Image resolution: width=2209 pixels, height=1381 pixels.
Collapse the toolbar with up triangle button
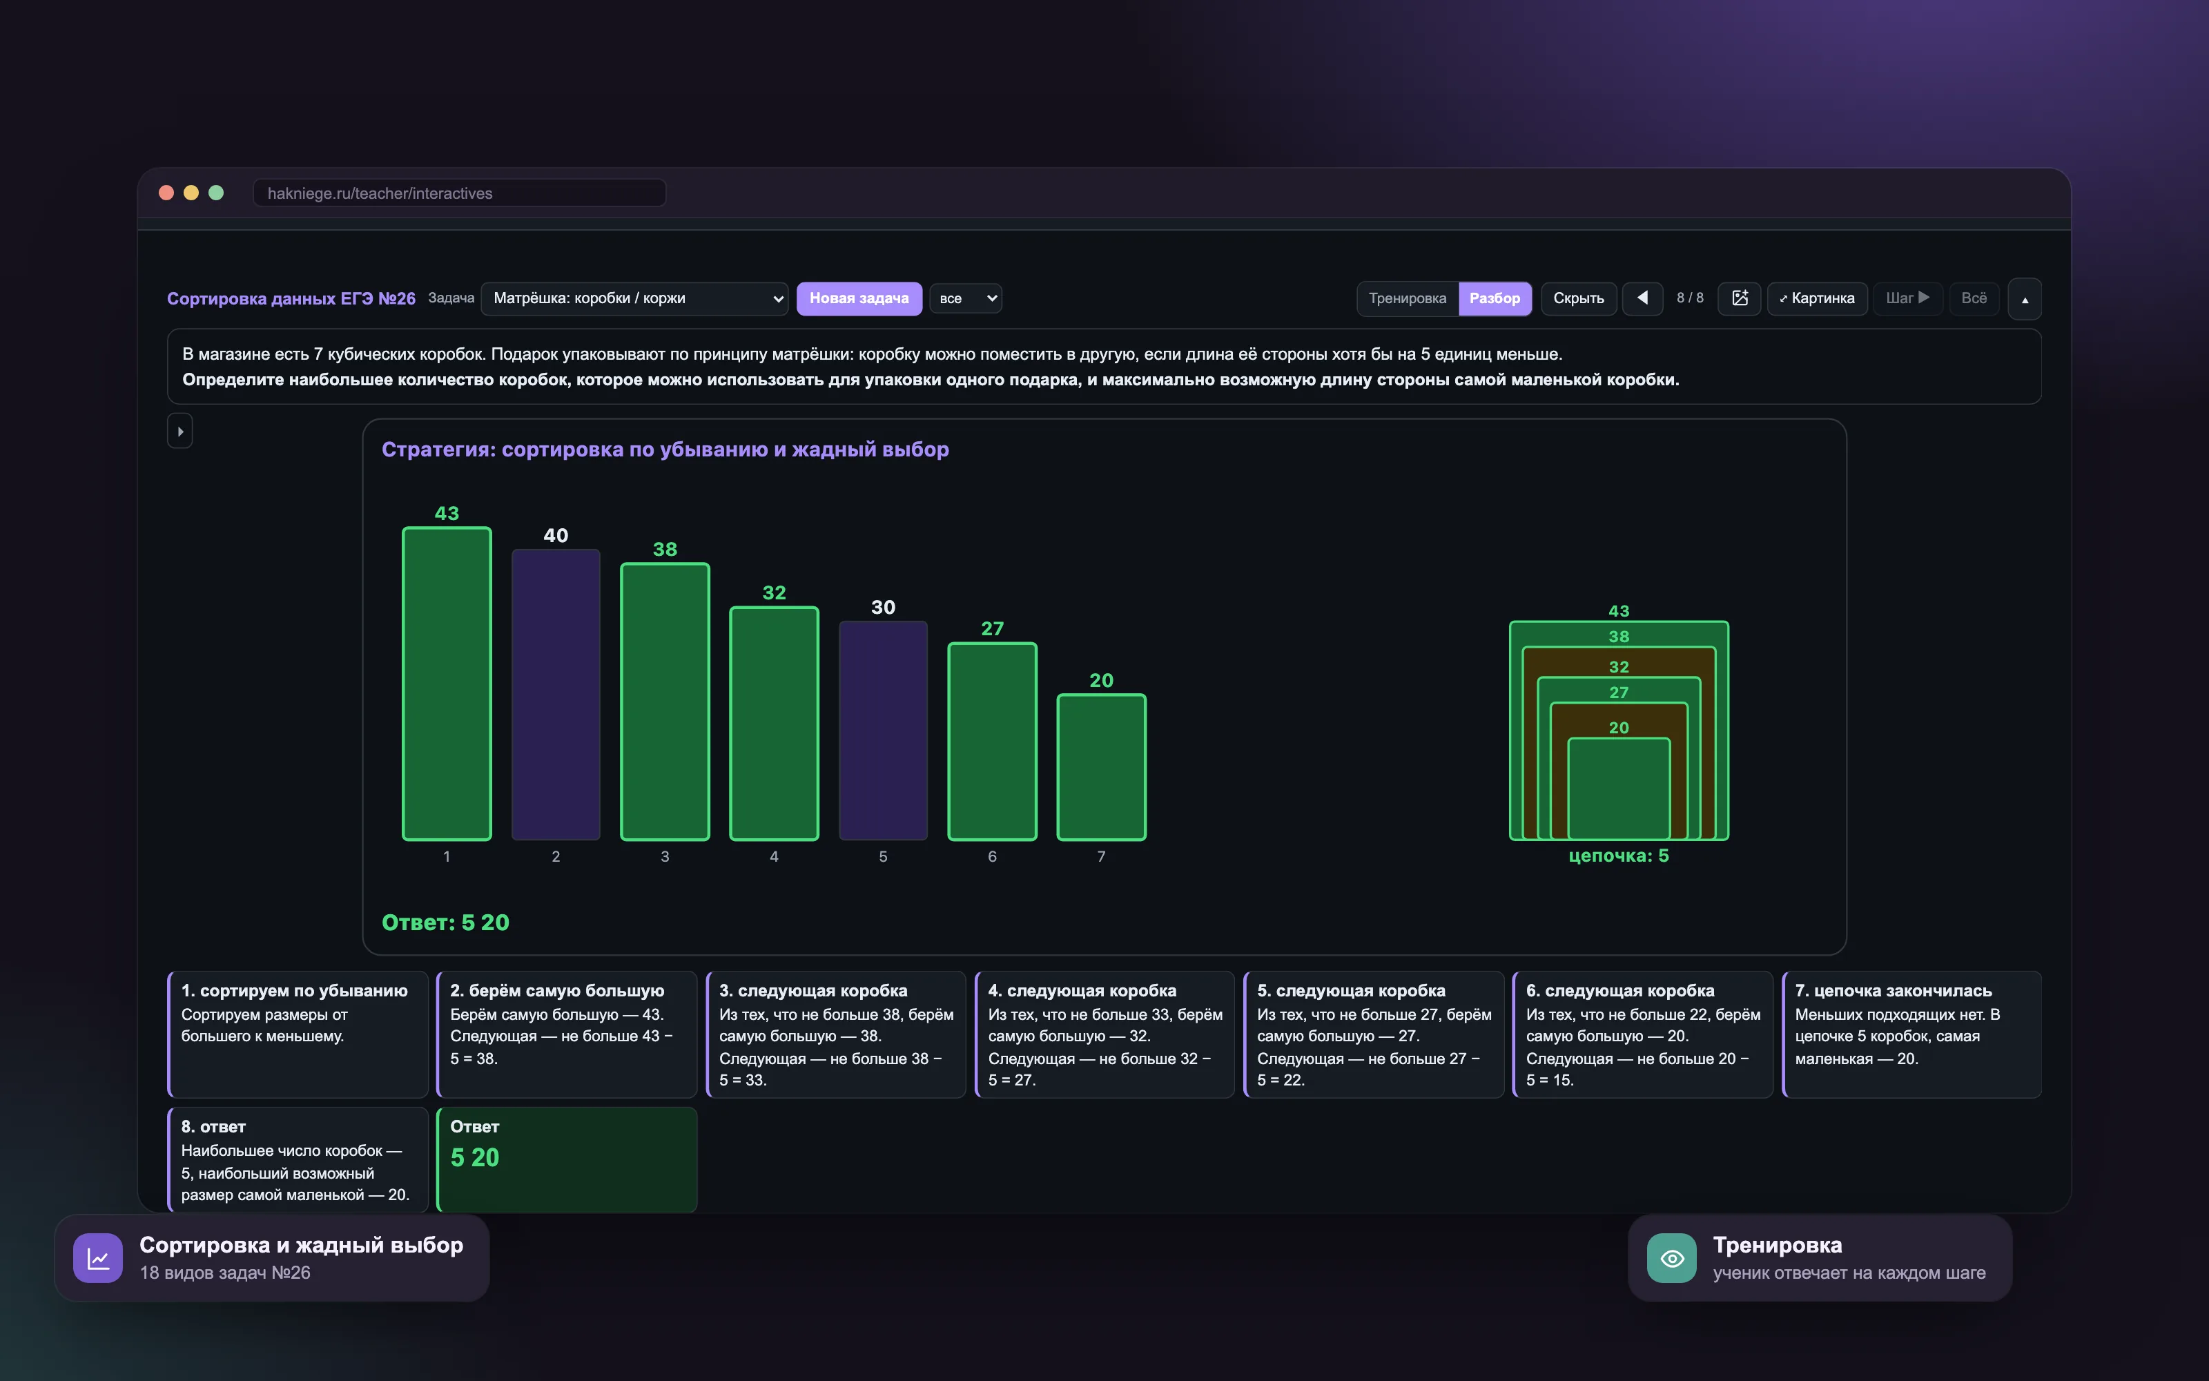(2025, 300)
